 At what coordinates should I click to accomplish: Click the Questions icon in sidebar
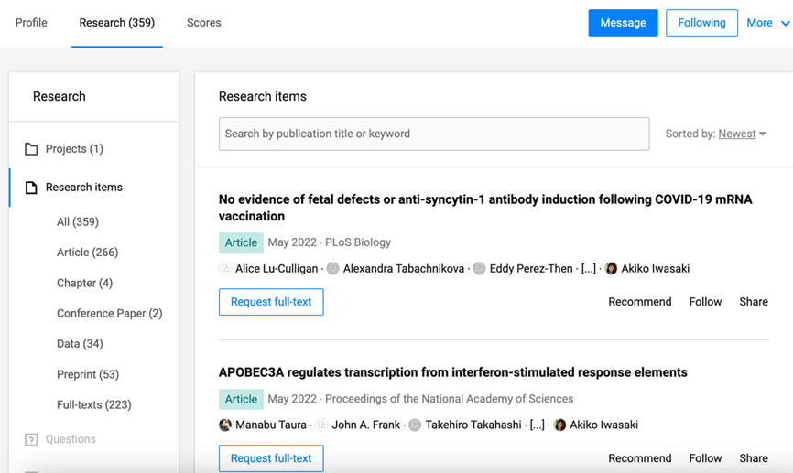tap(31, 440)
